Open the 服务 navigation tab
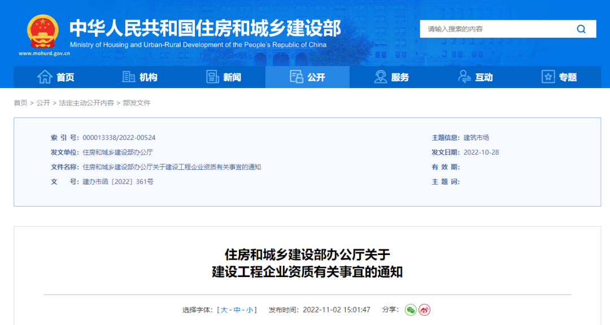This screenshot has width=610, height=325. (391, 77)
